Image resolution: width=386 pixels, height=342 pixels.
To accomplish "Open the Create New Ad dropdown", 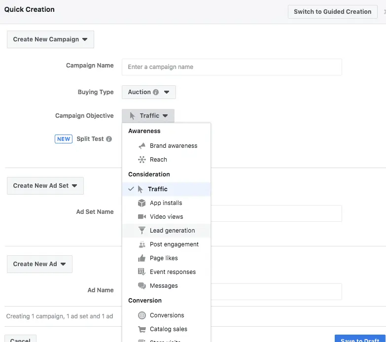I will pos(39,264).
